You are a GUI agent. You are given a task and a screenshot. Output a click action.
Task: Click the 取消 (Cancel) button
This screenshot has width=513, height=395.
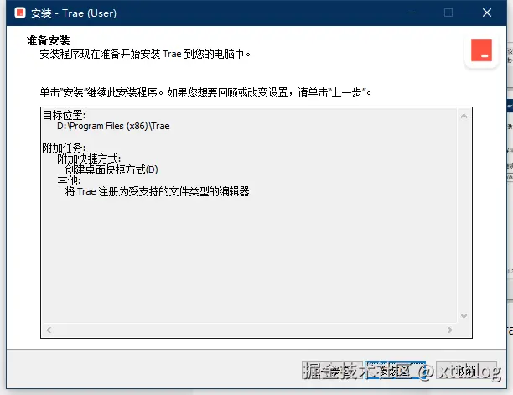click(x=466, y=371)
